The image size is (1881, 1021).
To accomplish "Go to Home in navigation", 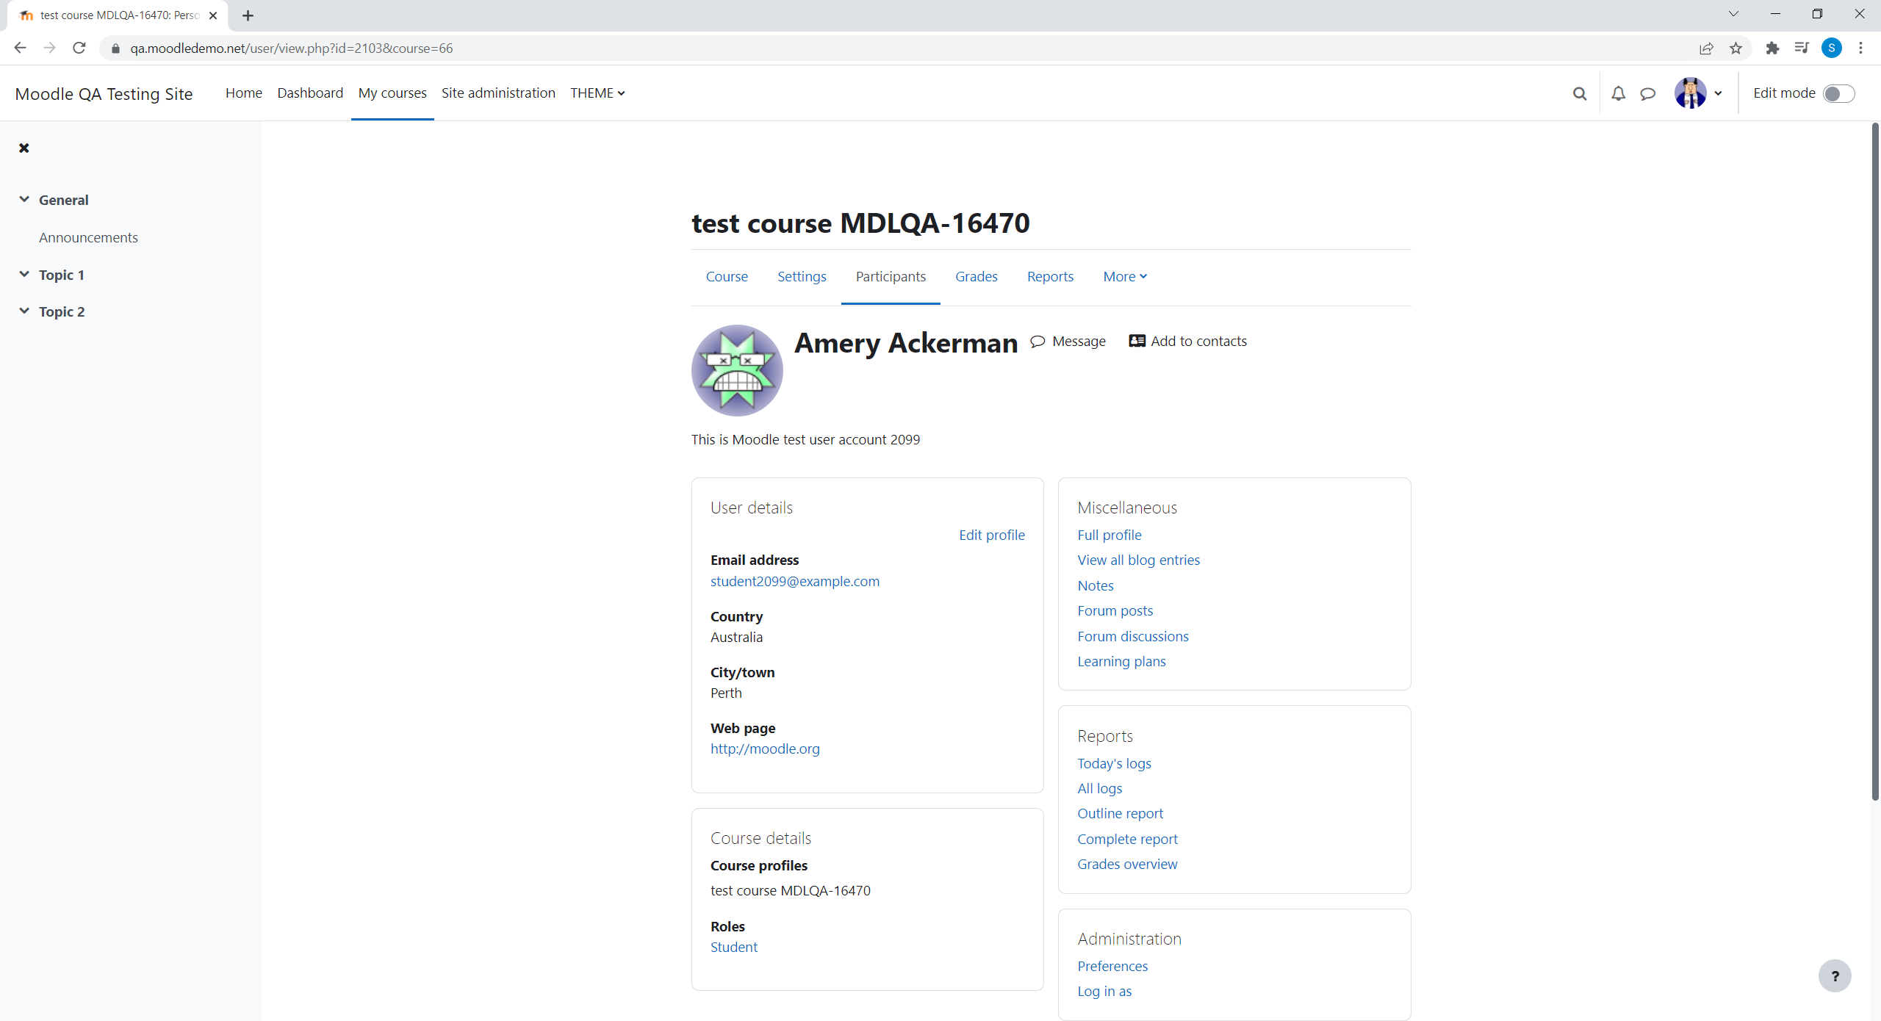I will tap(244, 93).
